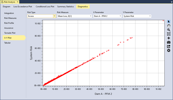
Task: Click the 8E-003 y-axis tick label
Action: (38, 36)
